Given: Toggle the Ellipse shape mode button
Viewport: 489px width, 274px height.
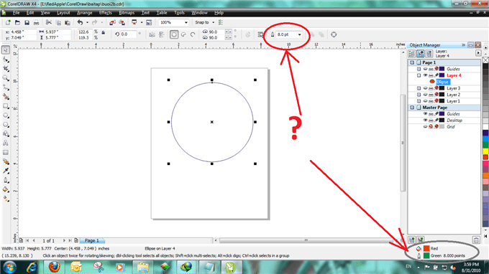Looking at the screenshot, I should [x=174, y=34].
